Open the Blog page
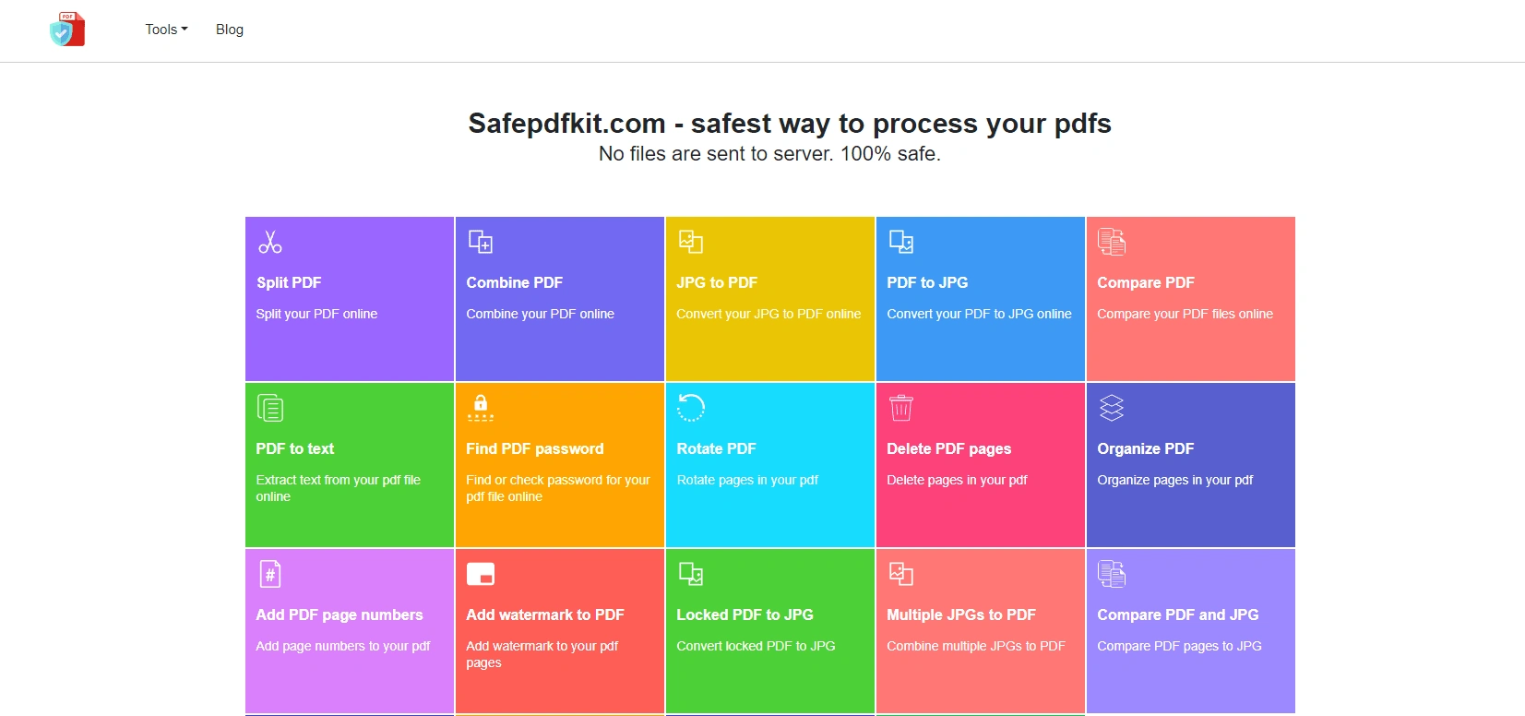 pyautogui.click(x=230, y=30)
